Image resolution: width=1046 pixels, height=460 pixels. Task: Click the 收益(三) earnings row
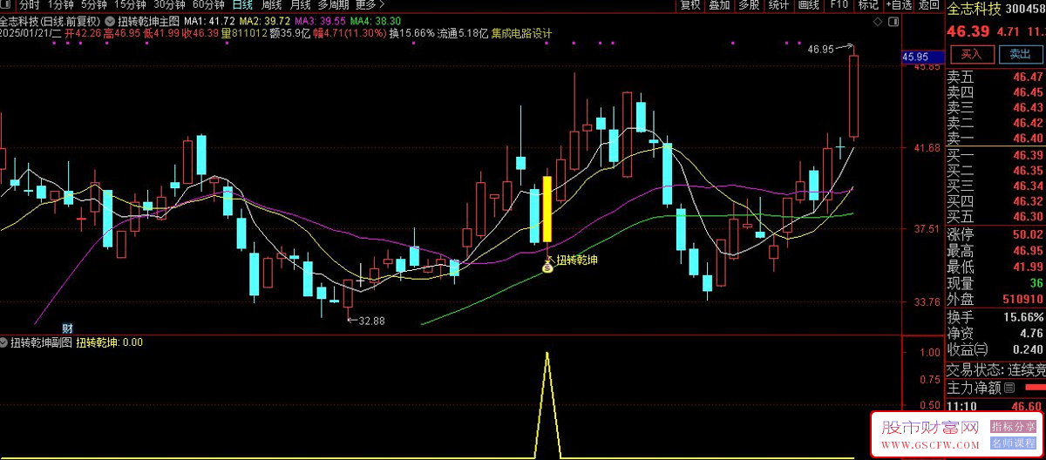pyautogui.click(x=996, y=349)
